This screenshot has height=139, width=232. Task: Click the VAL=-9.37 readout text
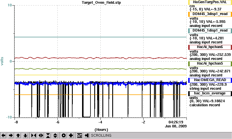point(213,9)
